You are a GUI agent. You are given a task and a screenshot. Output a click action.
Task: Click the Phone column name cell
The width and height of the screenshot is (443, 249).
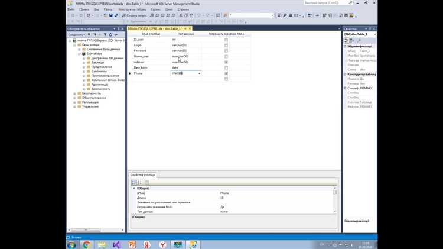(151, 73)
